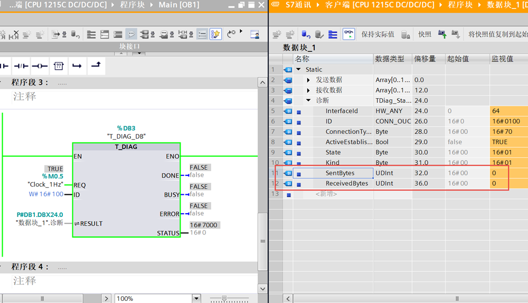Click the 监视值 column header
This screenshot has width=528, height=303.
pos(502,59)
